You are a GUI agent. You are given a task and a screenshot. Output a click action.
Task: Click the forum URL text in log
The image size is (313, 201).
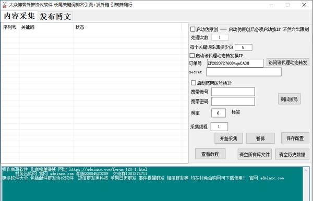tap(108, 169)
